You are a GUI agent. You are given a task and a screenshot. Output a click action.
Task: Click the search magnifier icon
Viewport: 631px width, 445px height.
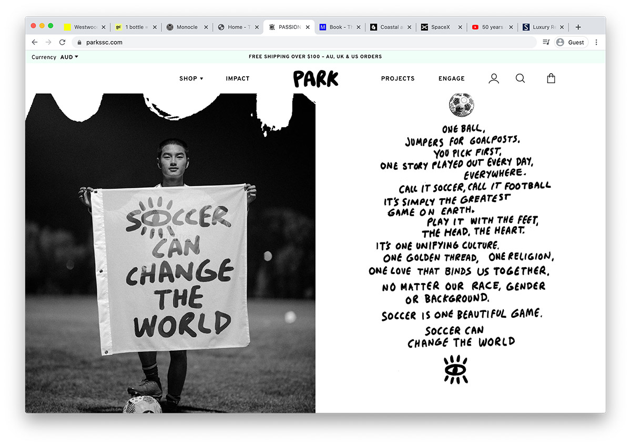click(520, 78)
